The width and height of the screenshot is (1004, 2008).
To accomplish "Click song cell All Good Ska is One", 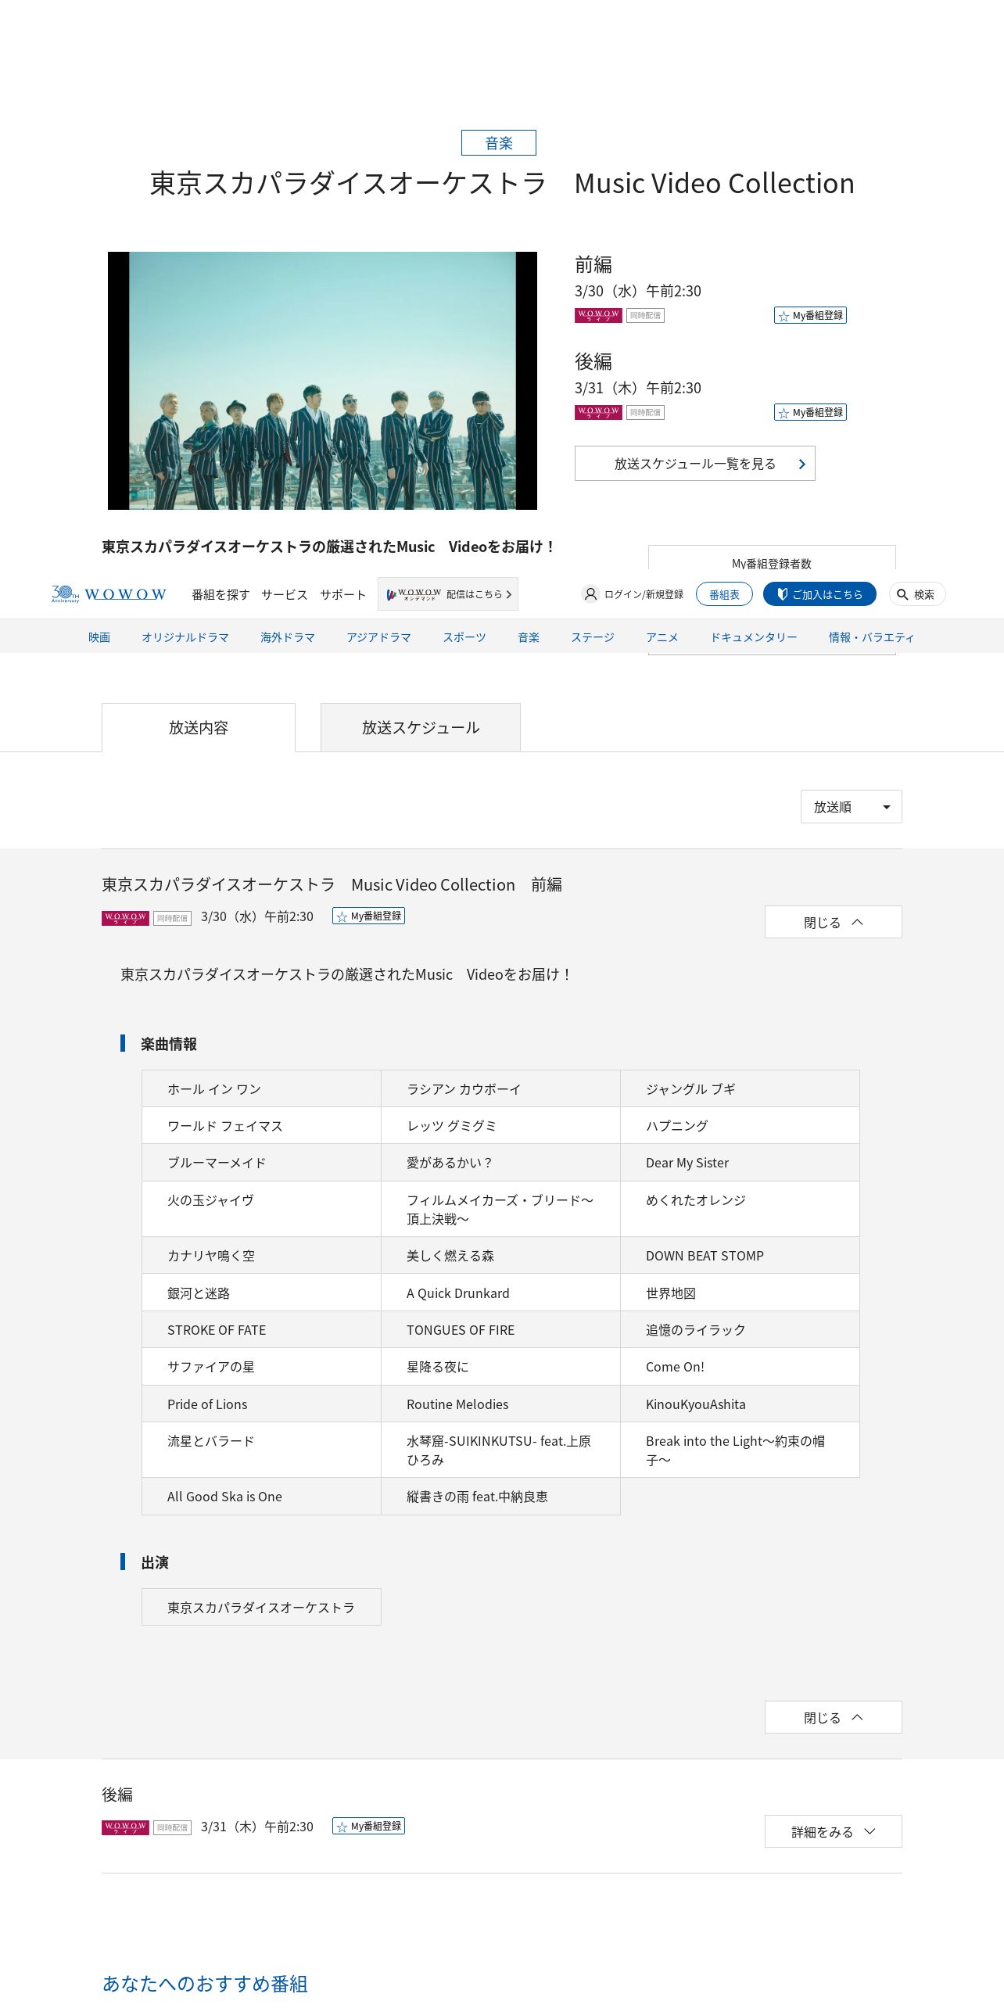I will click(261, 1497).
